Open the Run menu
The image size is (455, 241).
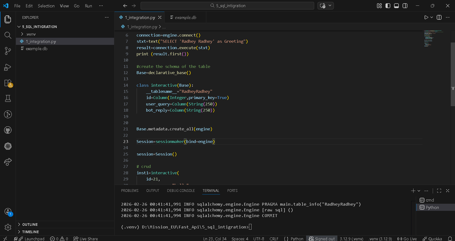pos(88,6)
